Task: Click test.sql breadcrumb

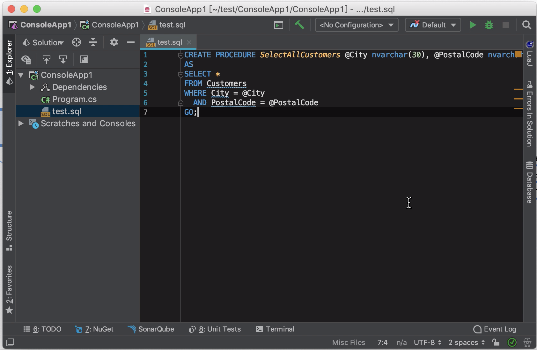Action: 167,25
